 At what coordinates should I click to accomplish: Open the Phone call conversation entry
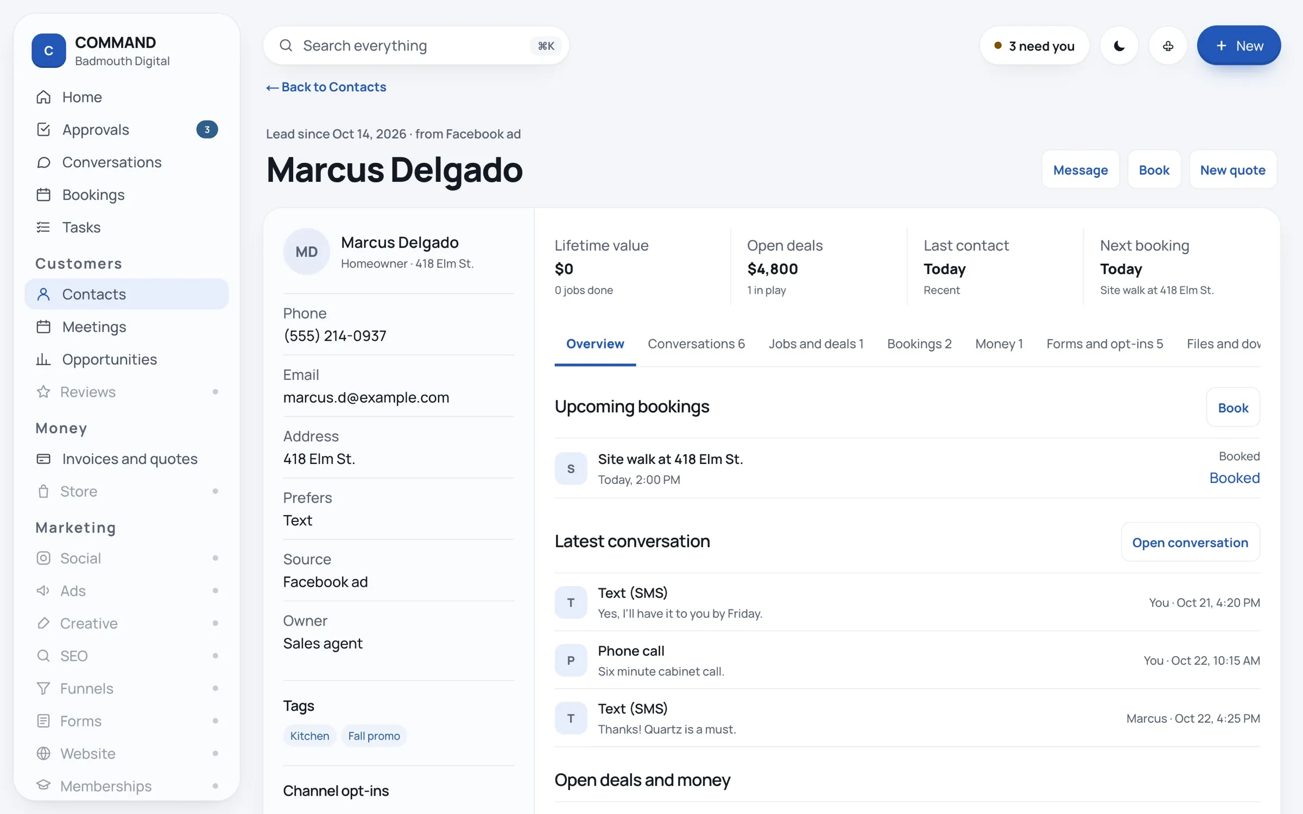pyautogui.click(x=907, y=660)
